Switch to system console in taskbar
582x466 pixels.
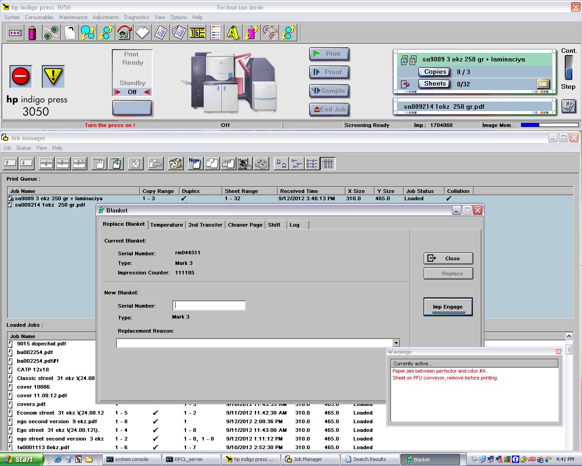[x=132, y=459]
